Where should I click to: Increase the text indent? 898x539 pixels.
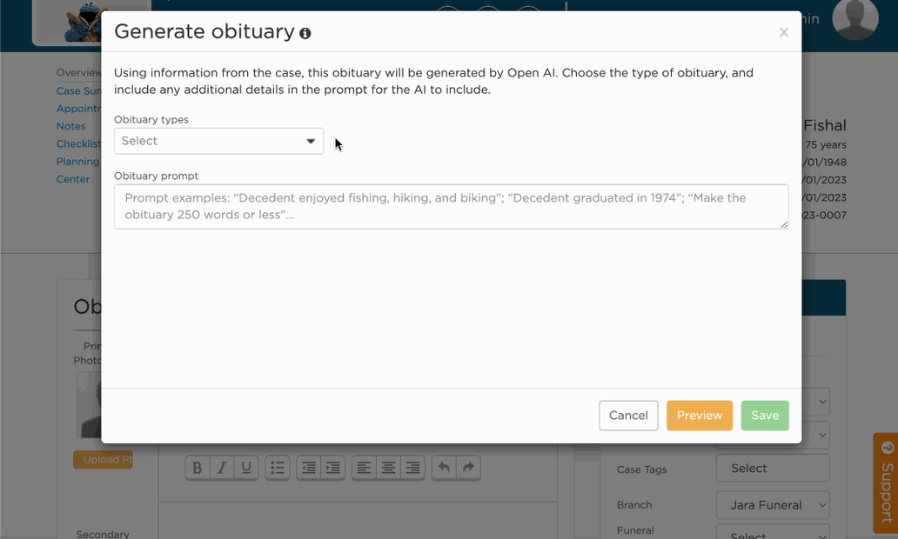coord(331,467)
